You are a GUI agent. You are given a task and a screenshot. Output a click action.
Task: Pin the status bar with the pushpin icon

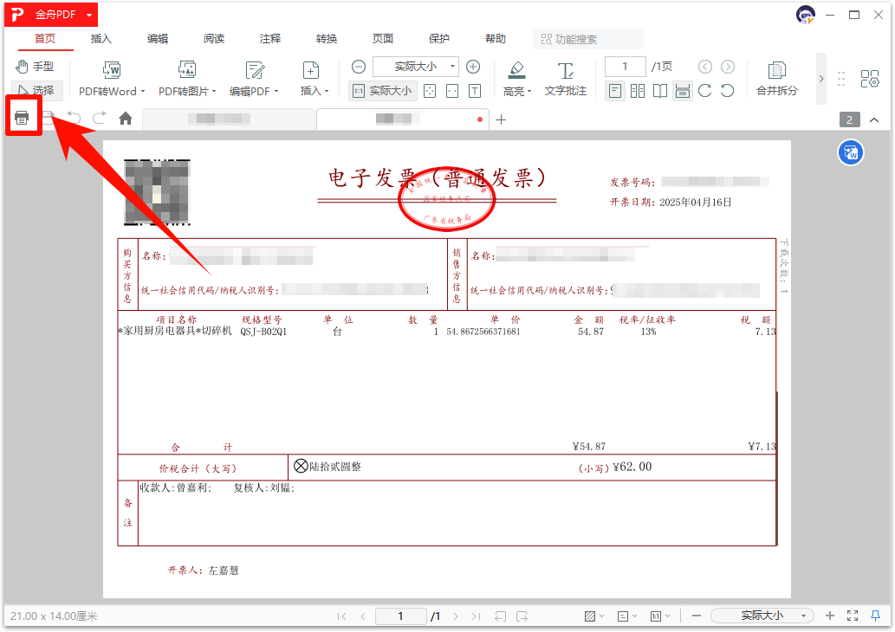tap(875, 616)
